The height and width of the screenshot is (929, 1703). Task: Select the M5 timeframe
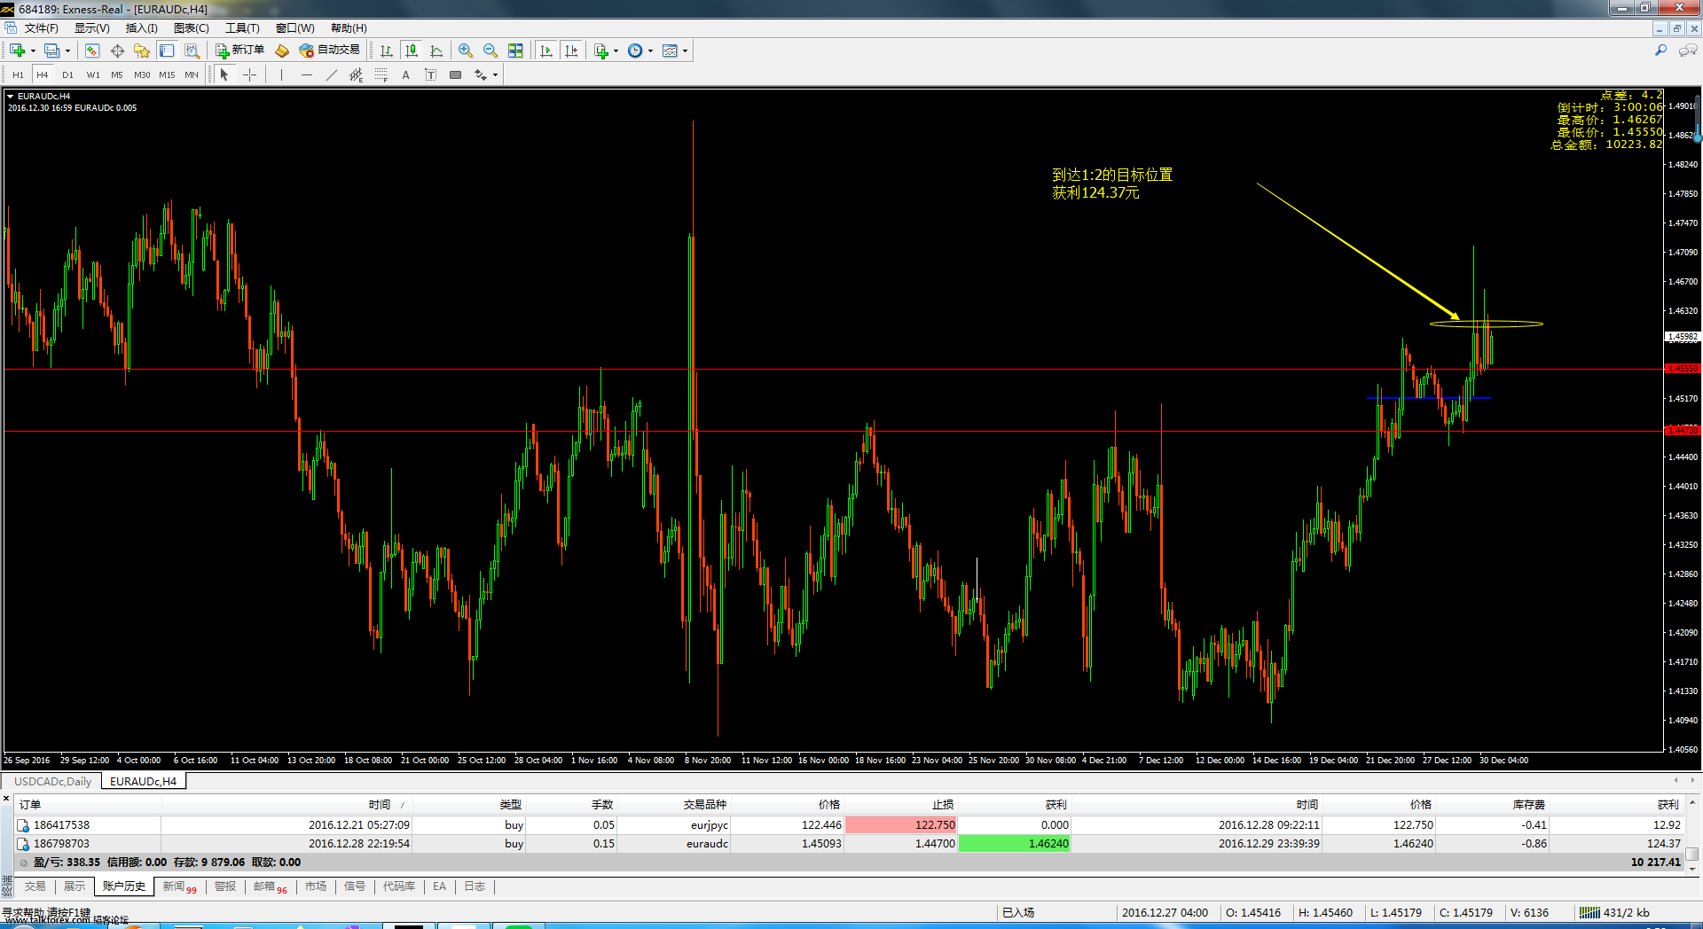coord(117,75)
